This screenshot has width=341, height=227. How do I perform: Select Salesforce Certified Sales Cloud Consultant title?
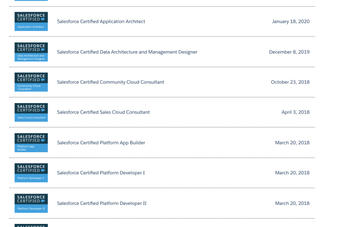point(103,112)
